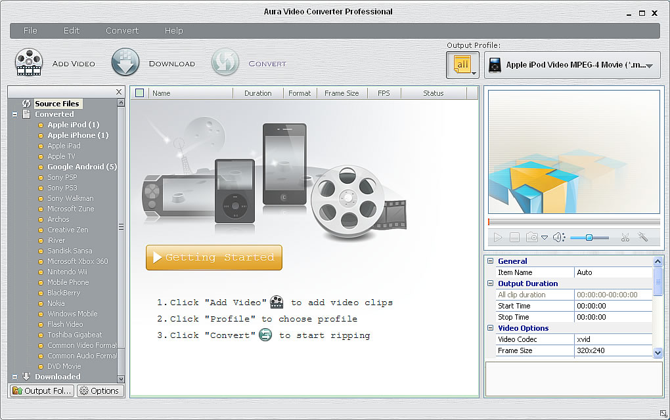The image size is (670, 420).
Task: Open the 'all' profile category dropdown
Action: point(462,65)
